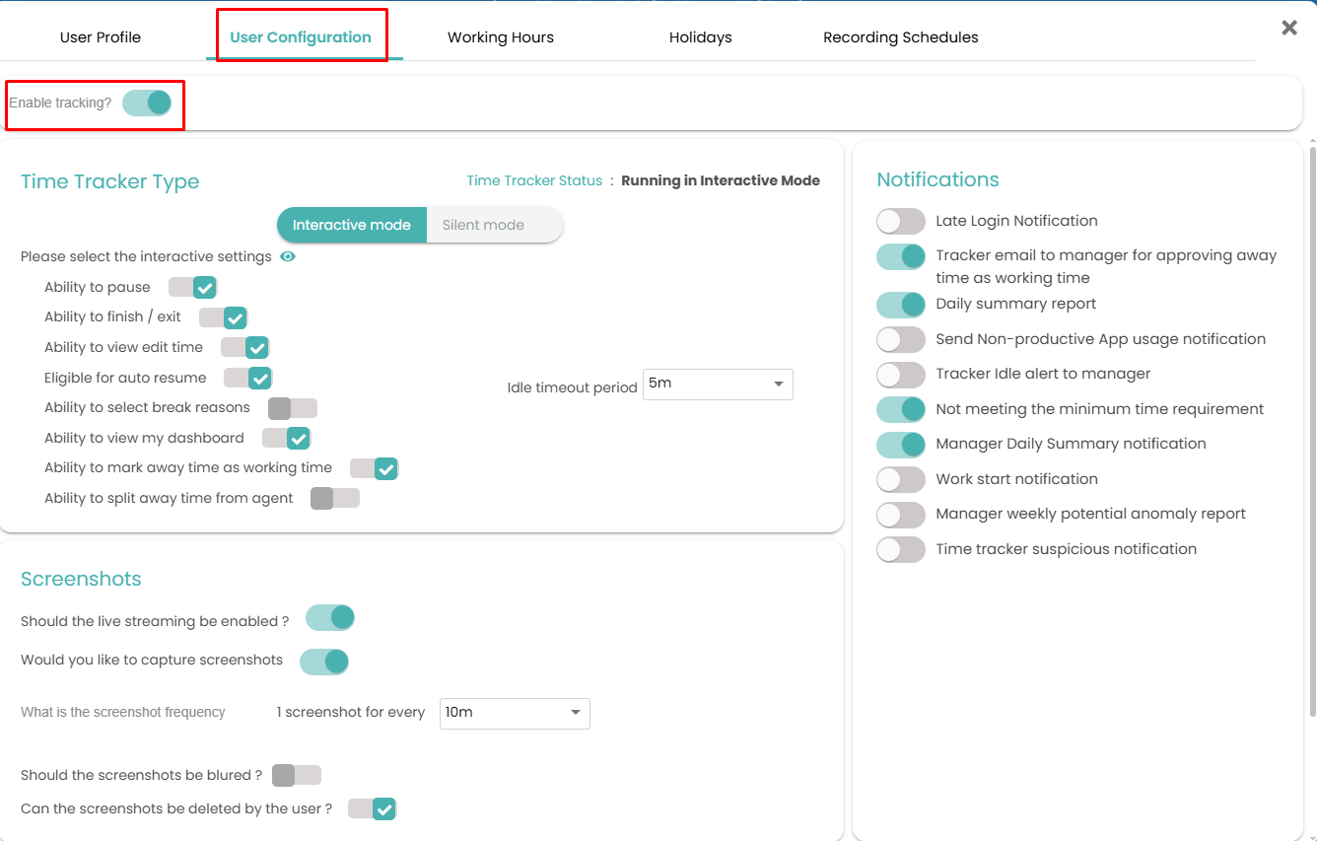
Task: Toggle Eligible for auto resume
Action: 247,378
